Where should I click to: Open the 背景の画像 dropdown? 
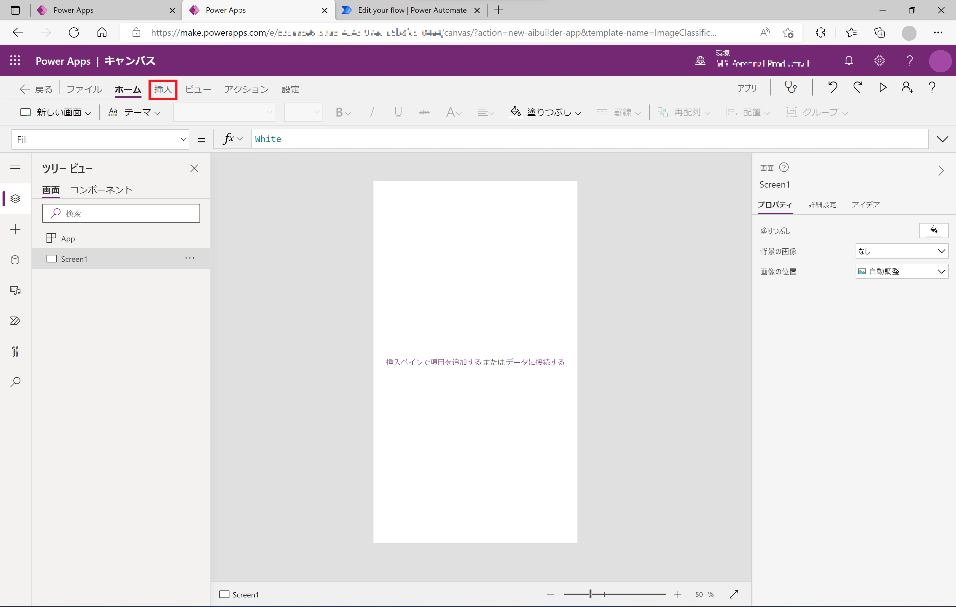[x=902, y=251]
